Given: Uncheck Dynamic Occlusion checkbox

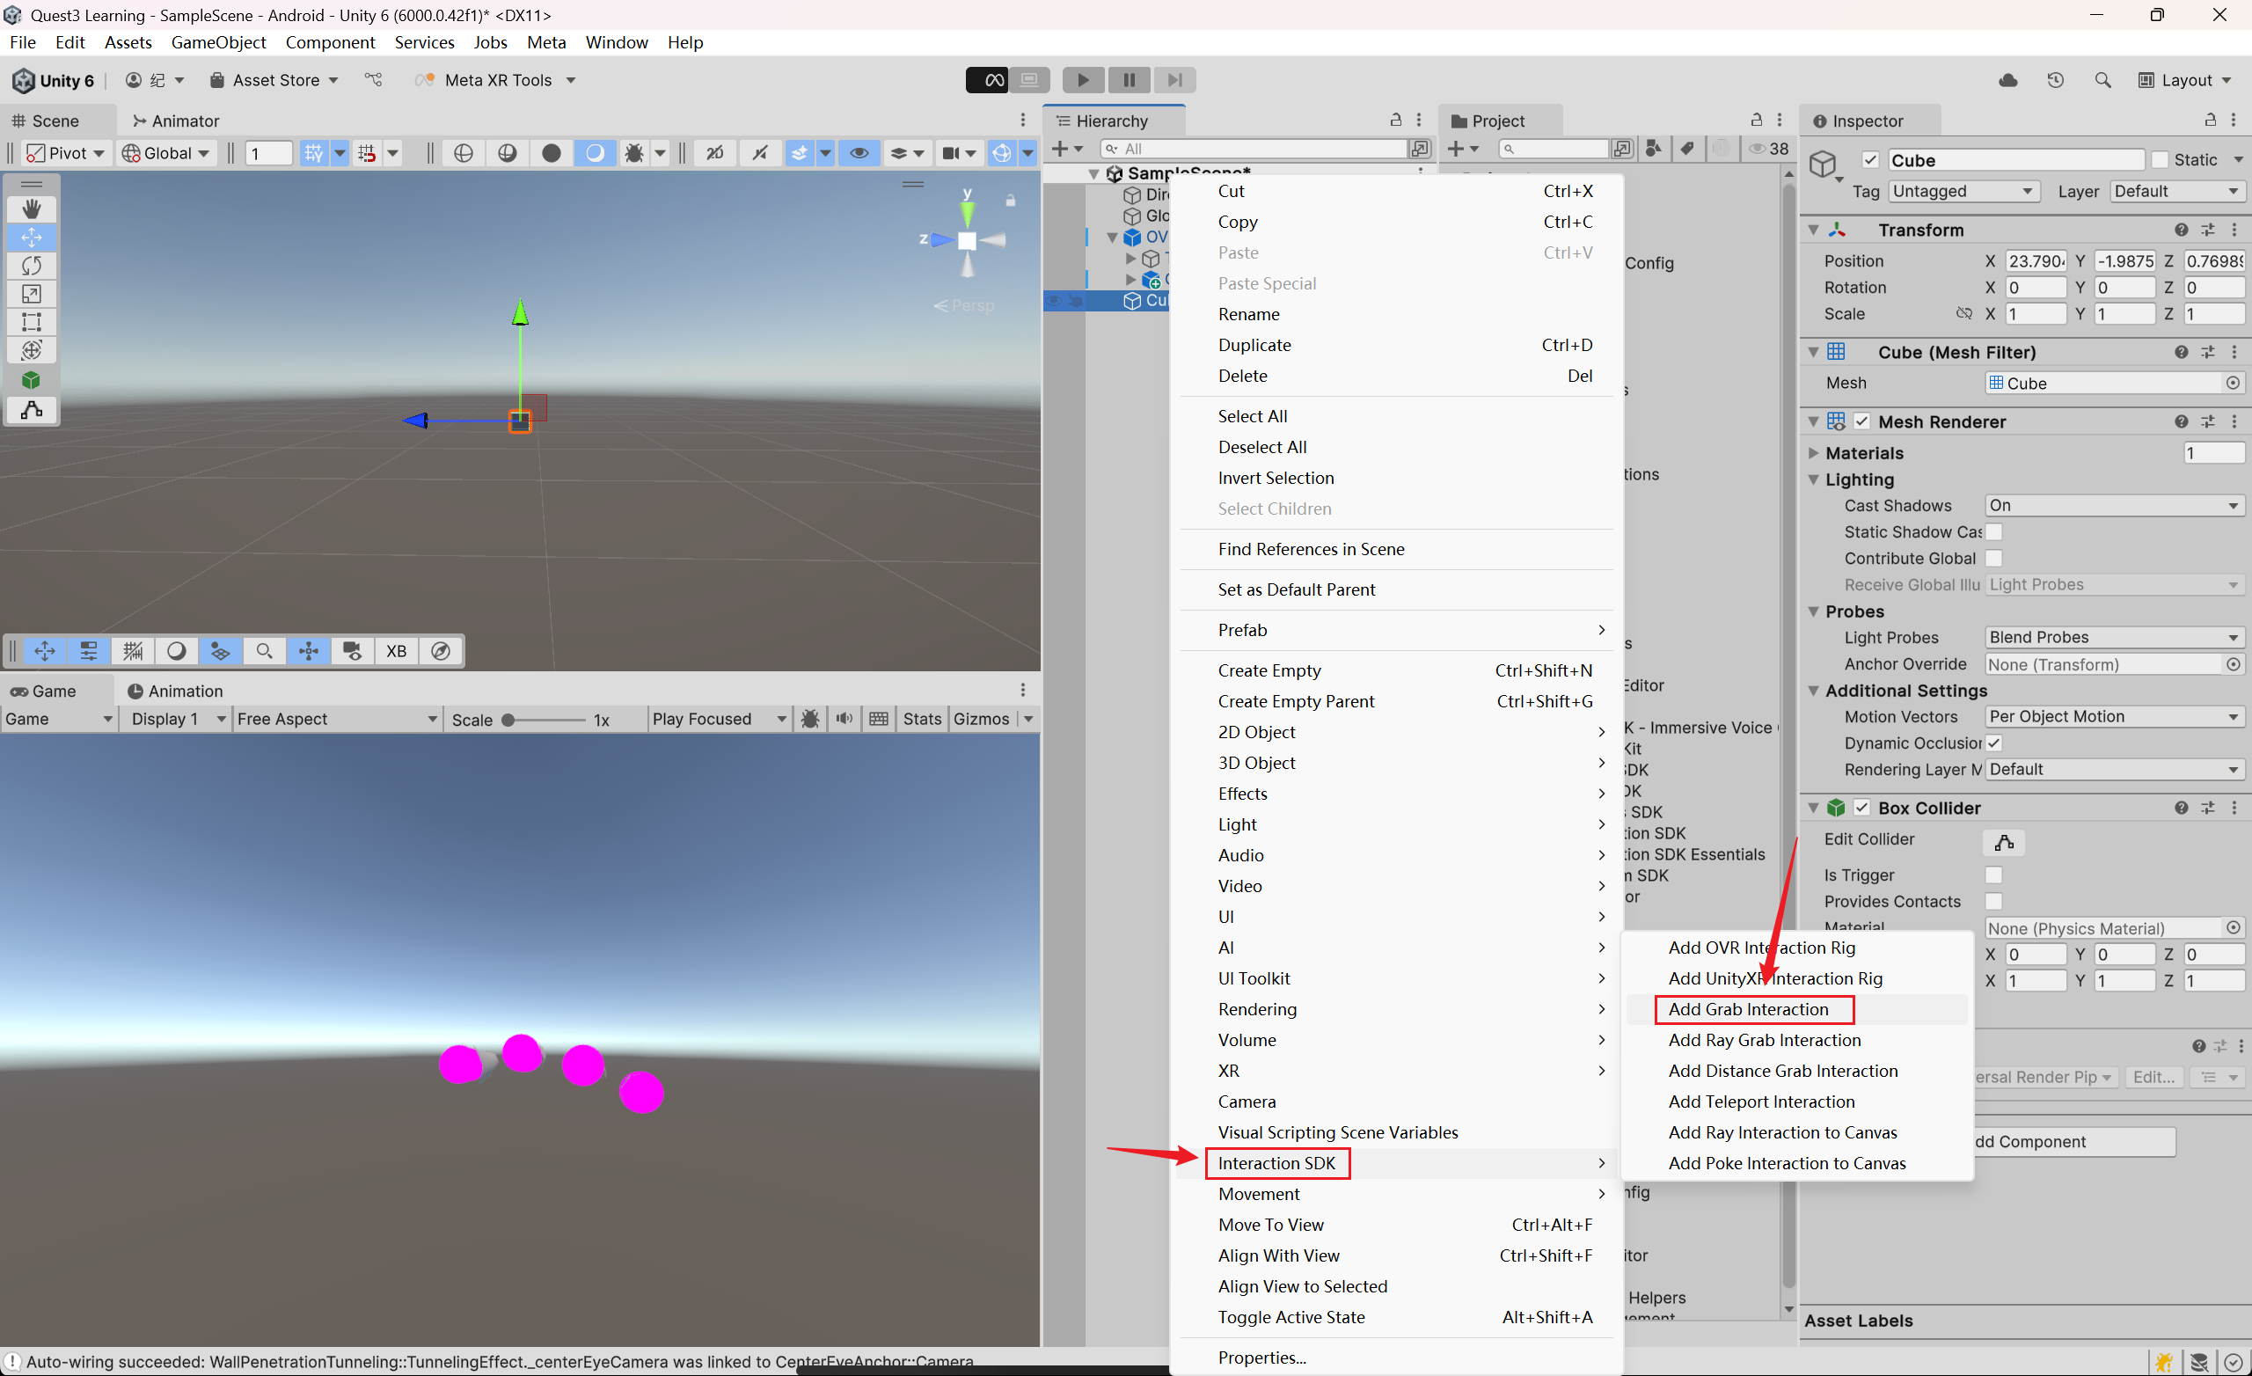Looking at the screenshot, I should 1994,743.
